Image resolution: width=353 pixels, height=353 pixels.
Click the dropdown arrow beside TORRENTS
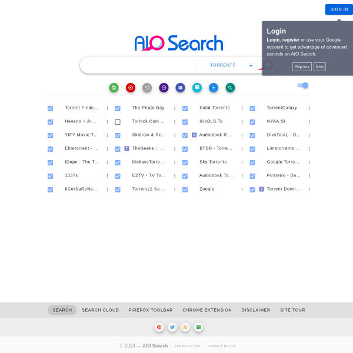pos(251,65)
